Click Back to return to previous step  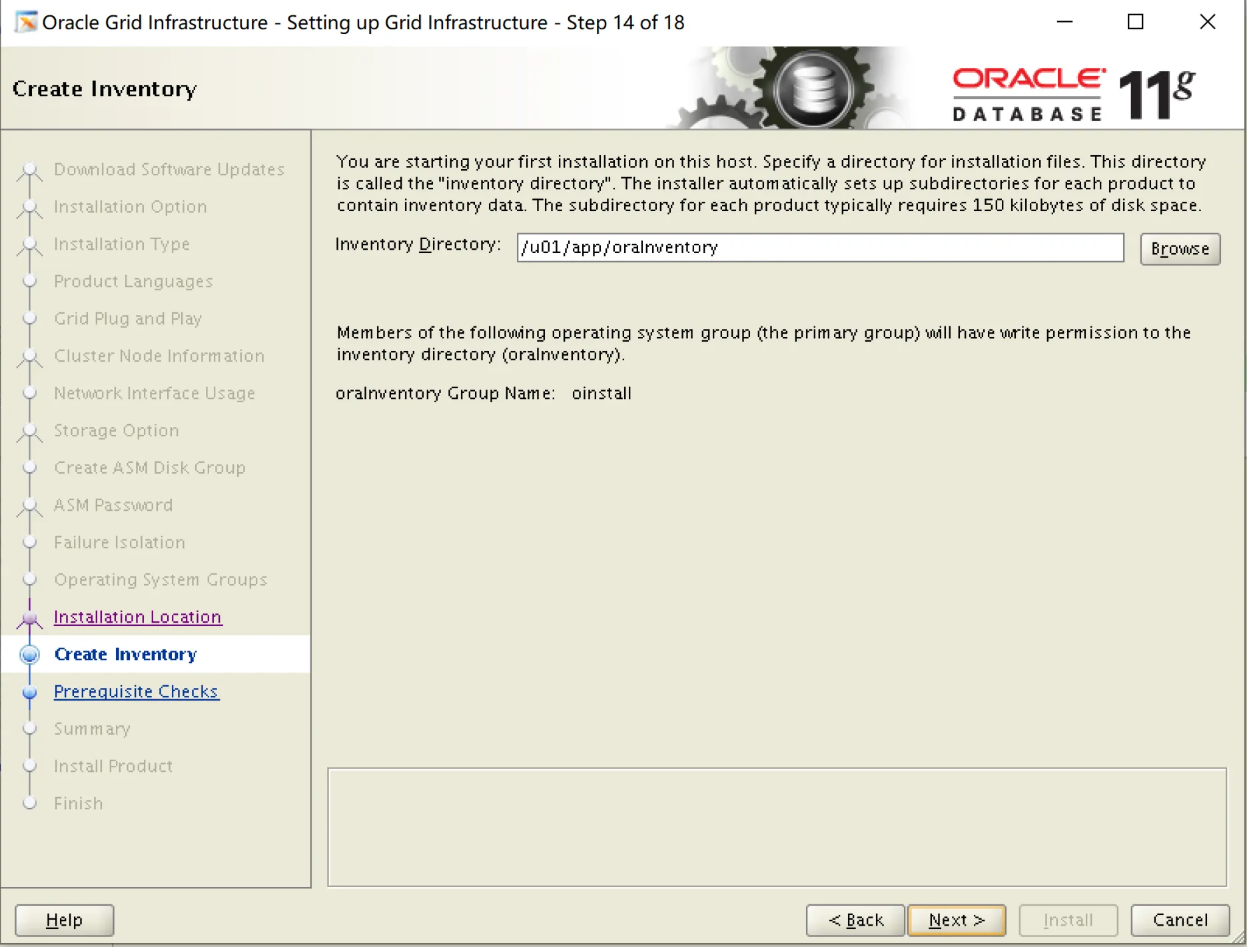[855, 920]
